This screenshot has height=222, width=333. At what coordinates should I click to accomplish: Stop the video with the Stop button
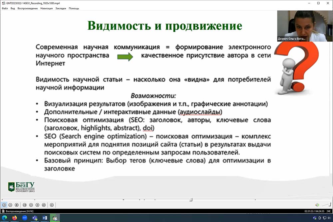(17, 205)
